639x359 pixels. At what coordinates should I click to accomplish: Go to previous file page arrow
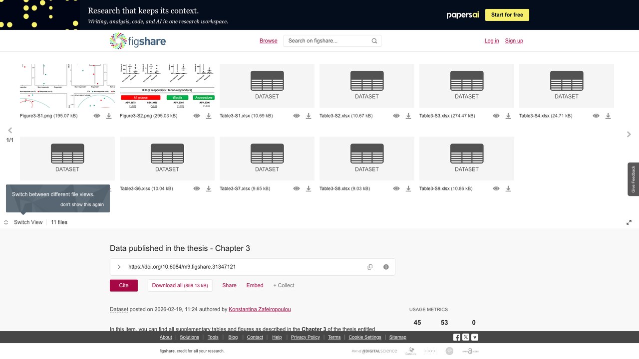point(10,131)
